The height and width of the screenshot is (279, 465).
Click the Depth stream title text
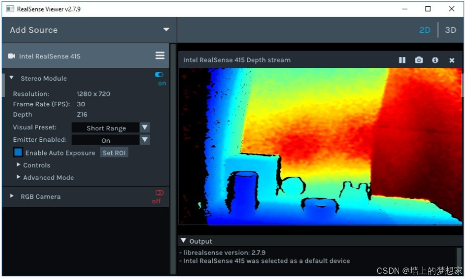(237, 60)
